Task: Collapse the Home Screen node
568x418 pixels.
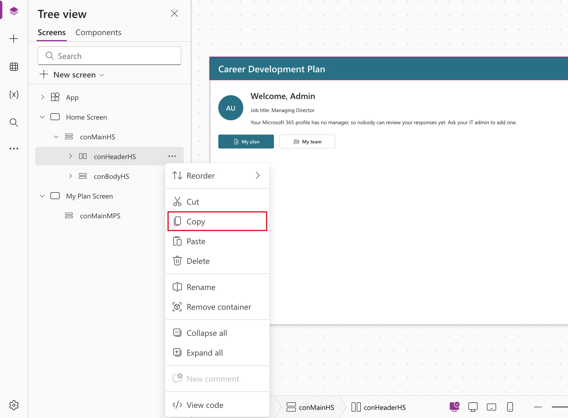Action: click(x=42, y=117)
